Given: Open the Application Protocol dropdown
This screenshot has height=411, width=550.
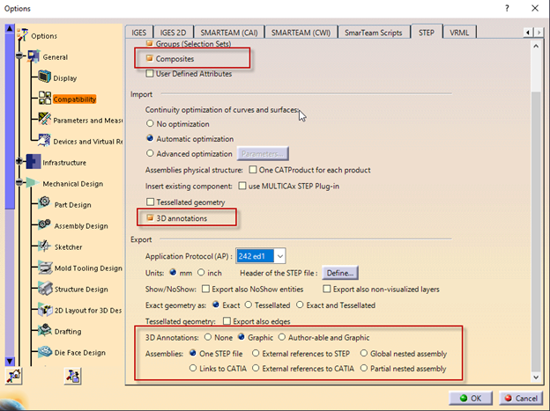Looking at the screenshot, I should click(280, 256).
